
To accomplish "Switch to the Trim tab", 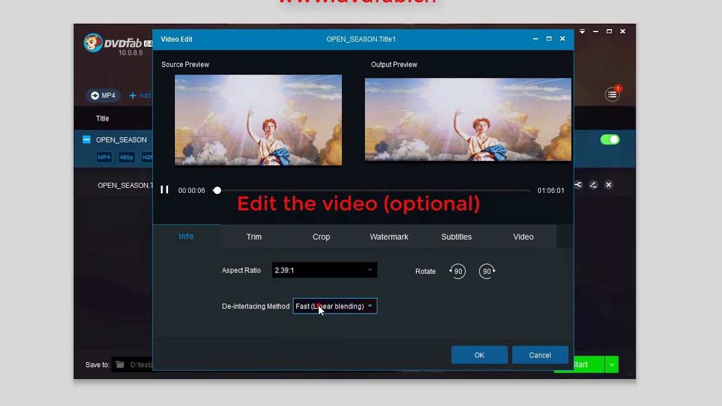I will point(254,237).
